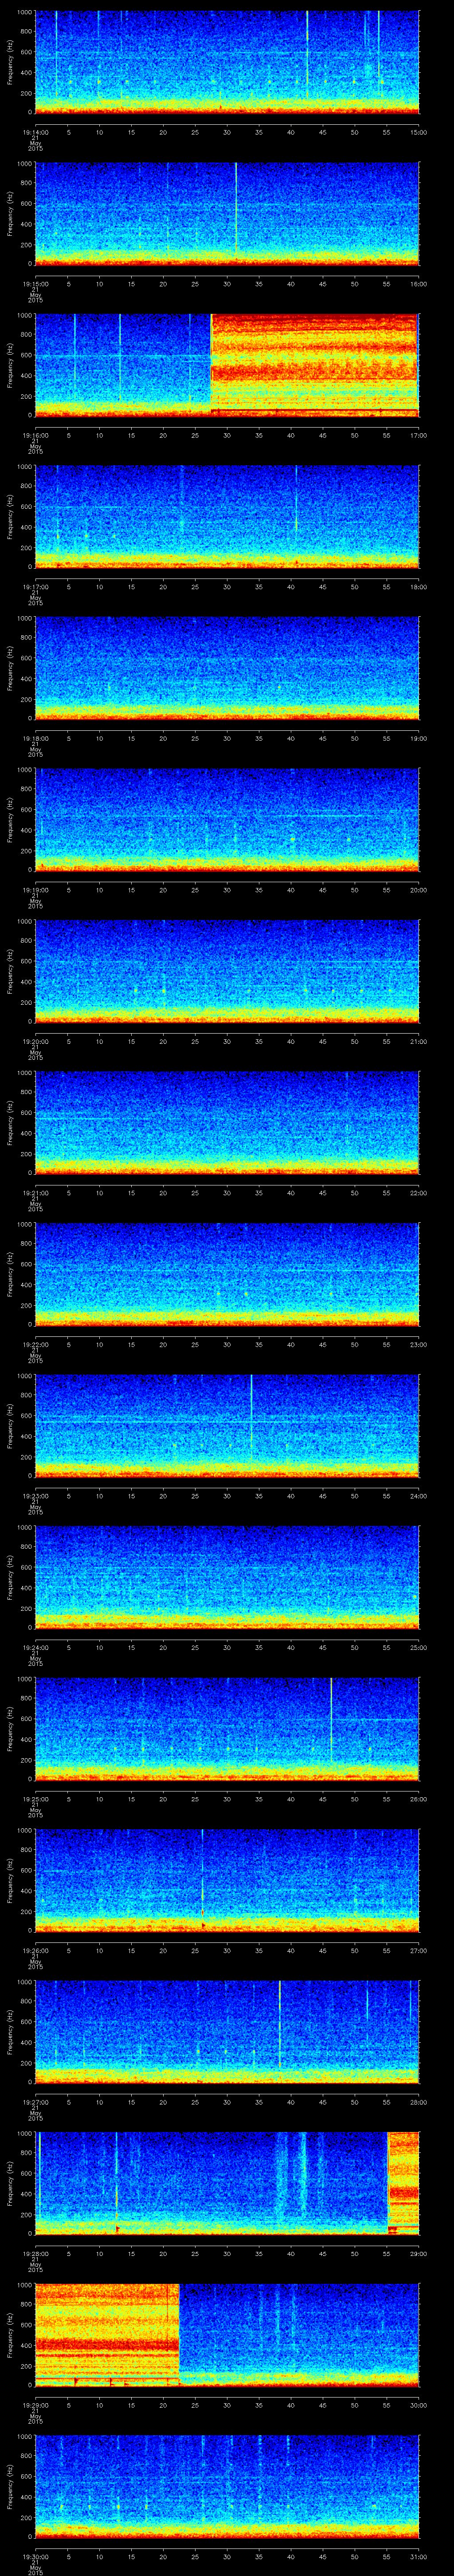Click the 19:25:00 spectrogram panel
Screen dimensions: 454x2576
coord(227,1728)
